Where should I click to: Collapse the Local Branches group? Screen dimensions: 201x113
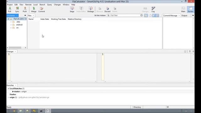[8, 89]
